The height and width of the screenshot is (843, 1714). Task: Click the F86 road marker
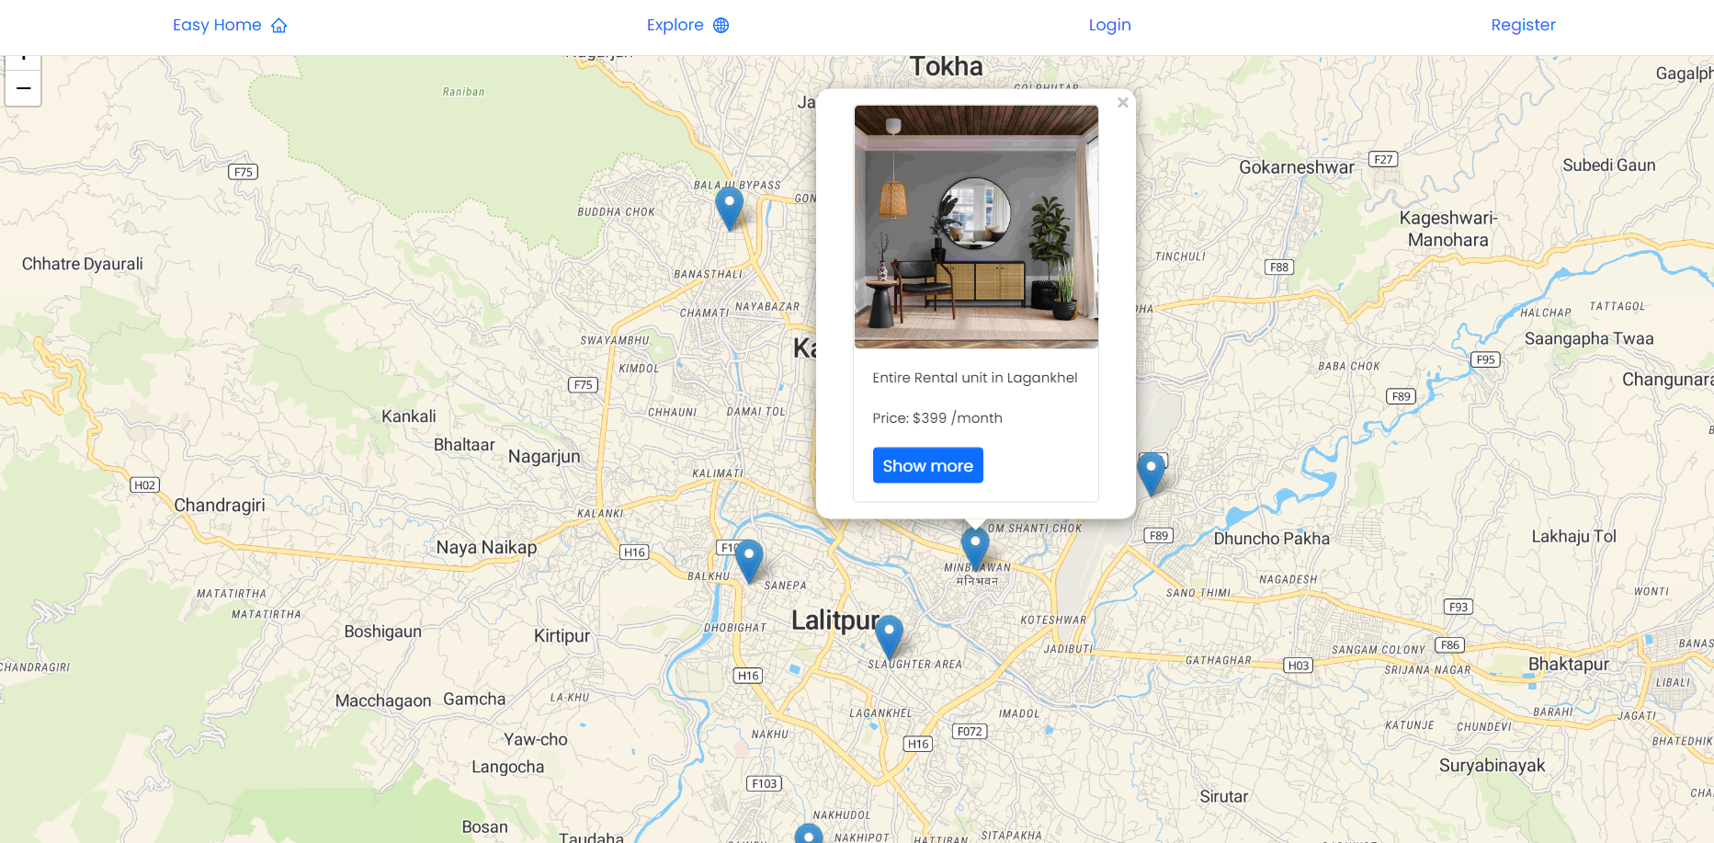(x=1450, y=645)
